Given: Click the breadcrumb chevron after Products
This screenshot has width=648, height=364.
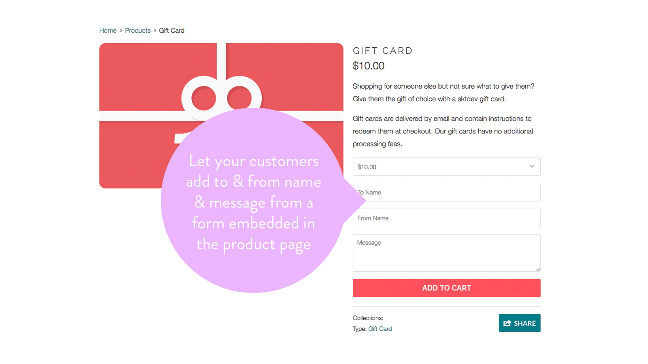Looking at the screenshot, I should 155,30.
